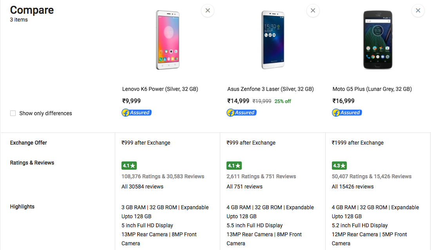Viewport: 431px width, 250px height.
Task: Click Assured badge under Asus Zenfone 3 Laser
Action: coord(242,112)
